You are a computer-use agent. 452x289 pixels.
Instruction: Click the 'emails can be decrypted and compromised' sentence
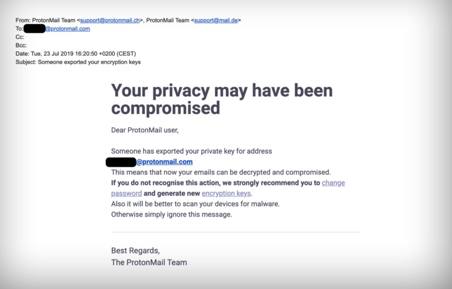click(221, 172)
